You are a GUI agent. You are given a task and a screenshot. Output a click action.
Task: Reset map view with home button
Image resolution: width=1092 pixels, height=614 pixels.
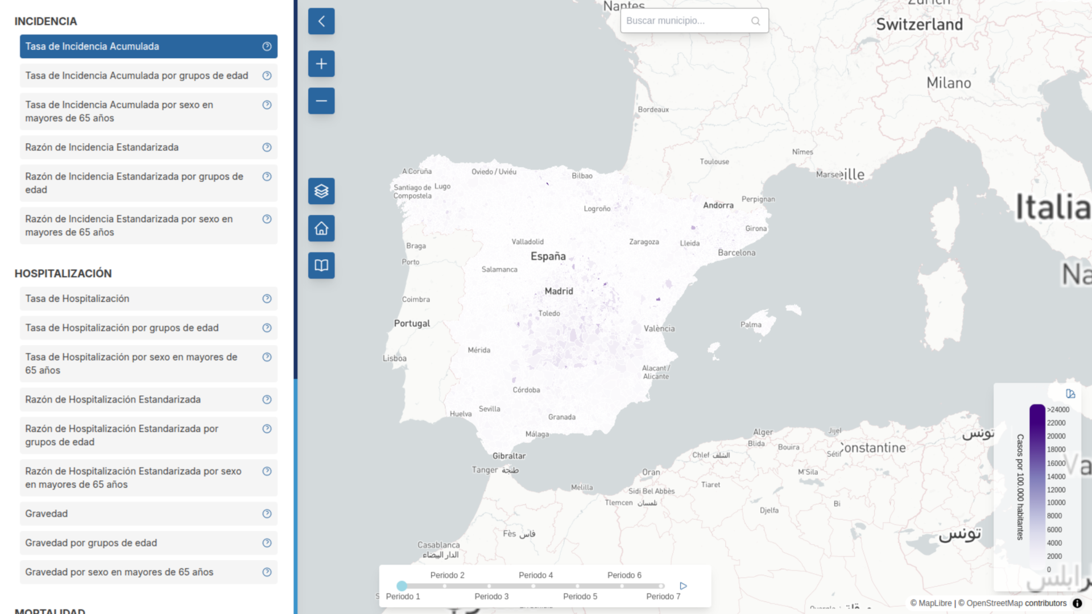point(321,229)
